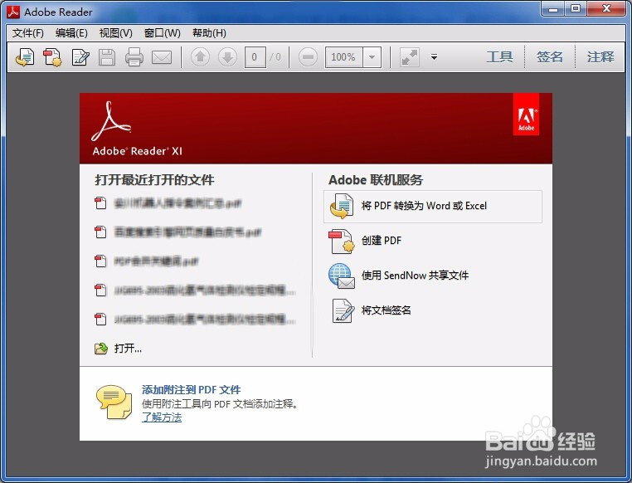Open the 工具 pane
632x483 pixels.
[x=499, y=56]
